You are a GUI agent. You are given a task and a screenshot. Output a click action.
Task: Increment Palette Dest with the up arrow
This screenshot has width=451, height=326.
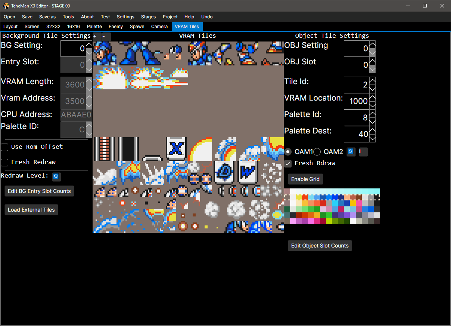point(372,130)
